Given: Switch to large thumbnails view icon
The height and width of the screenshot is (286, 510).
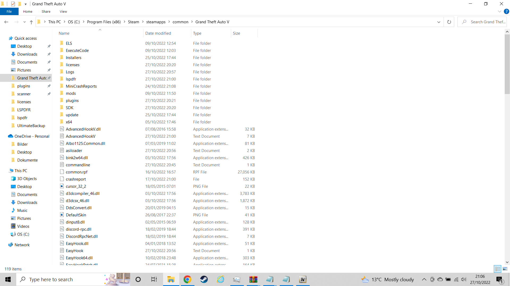Looking at the screenshot, I should point(505,269).
